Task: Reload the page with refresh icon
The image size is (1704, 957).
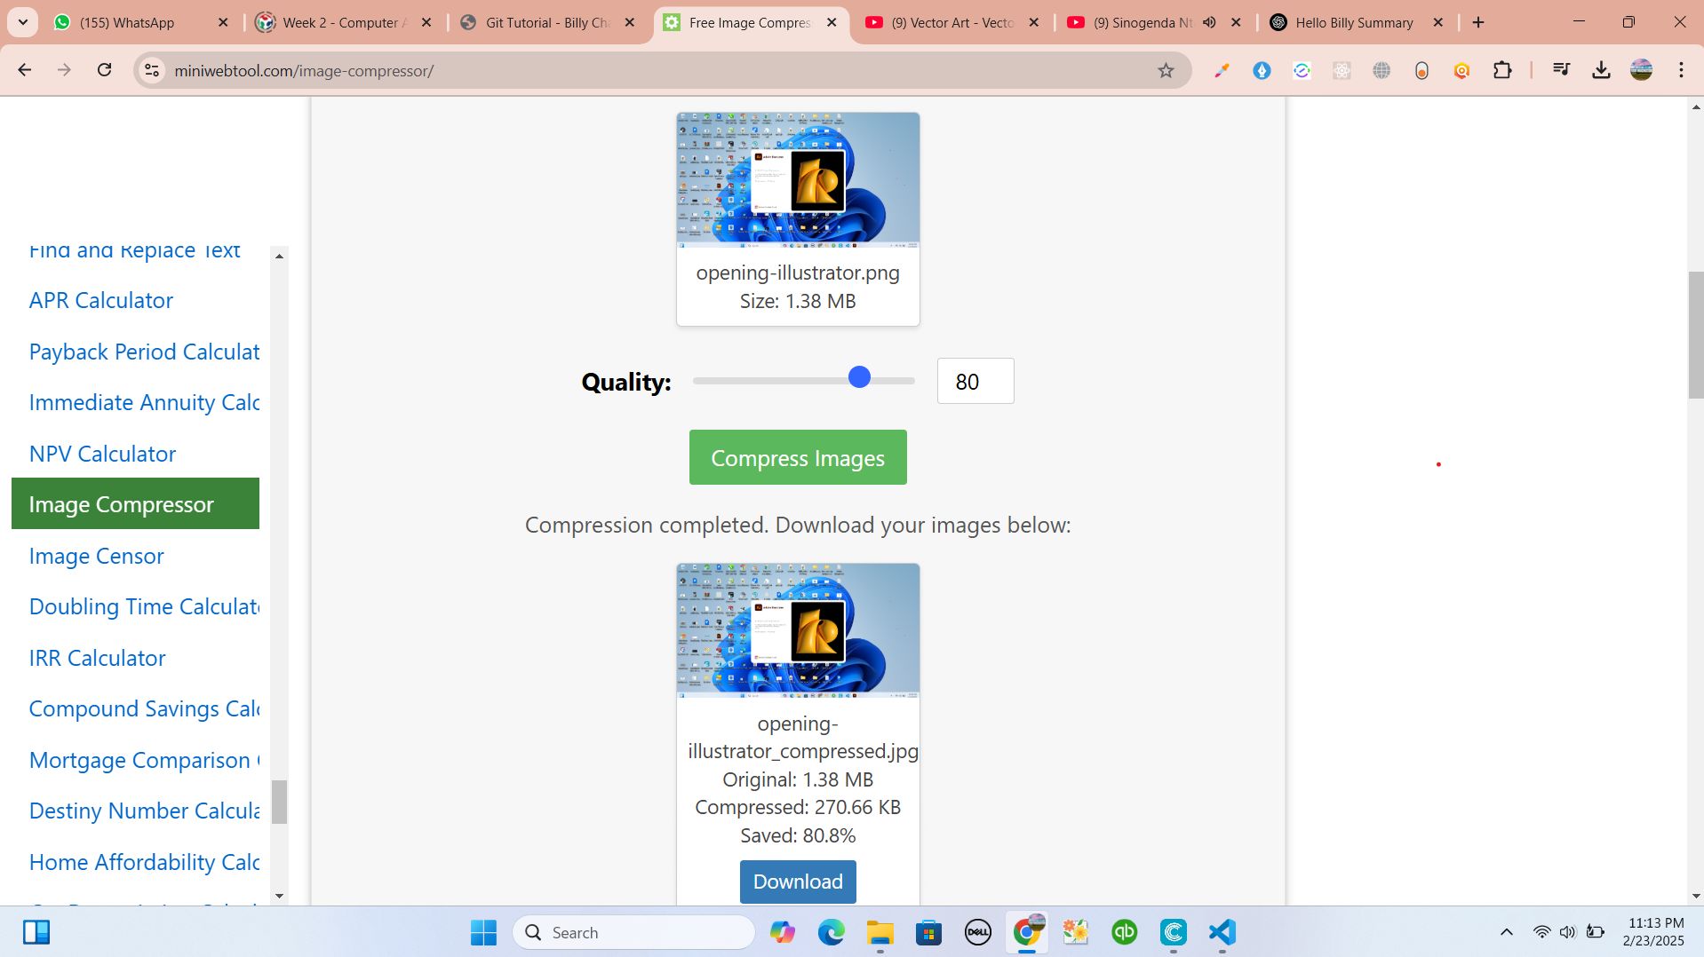Action: 104,70
